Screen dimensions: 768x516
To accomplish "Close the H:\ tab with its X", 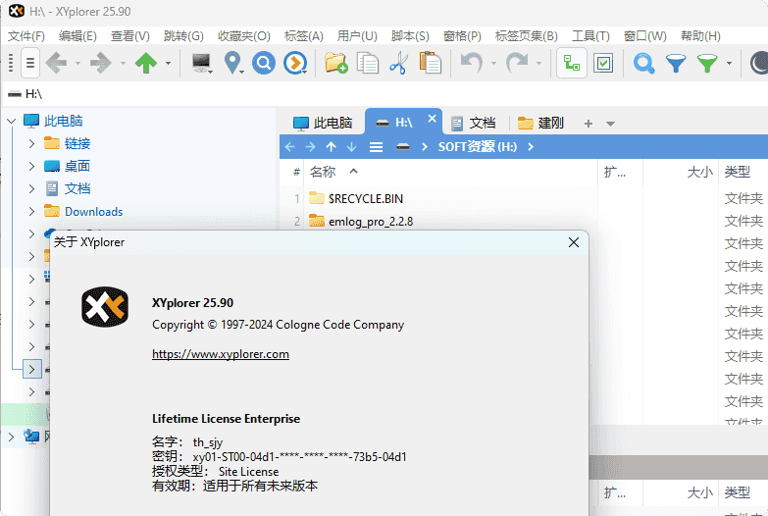I will click(432, 119).
